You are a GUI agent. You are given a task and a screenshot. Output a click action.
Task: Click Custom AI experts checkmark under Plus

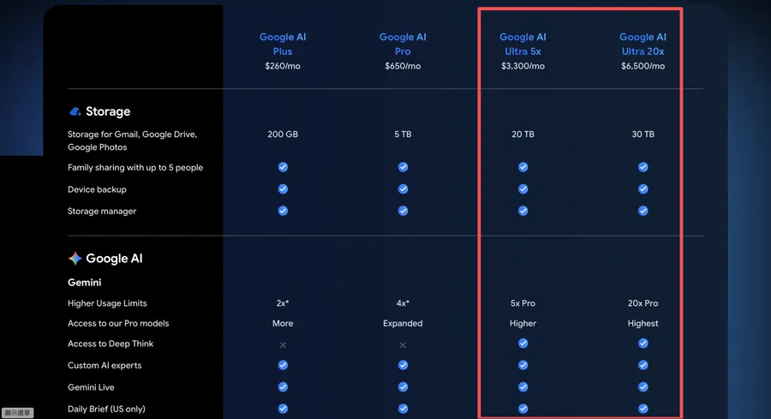pos(283,365)
